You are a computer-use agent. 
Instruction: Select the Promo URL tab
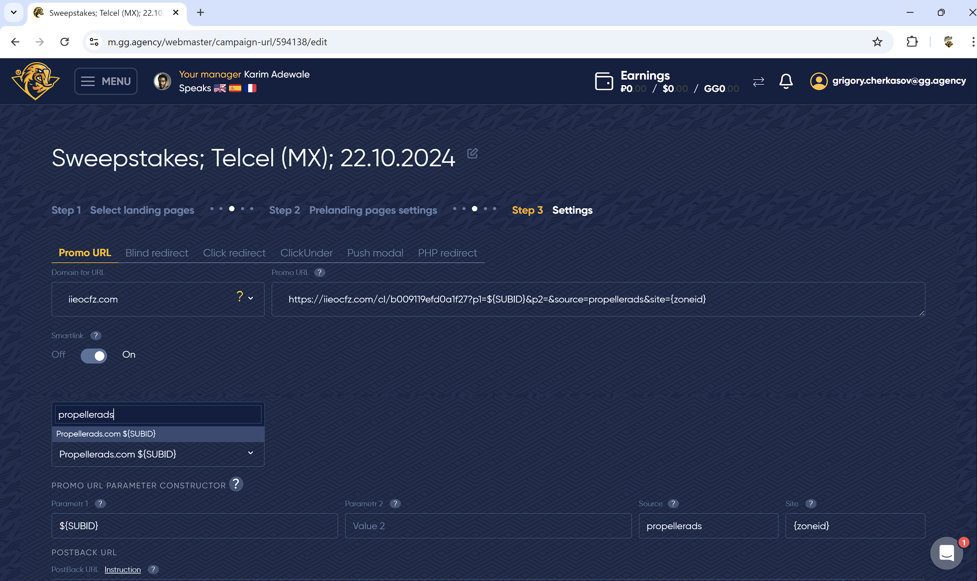tap(84, 253)
